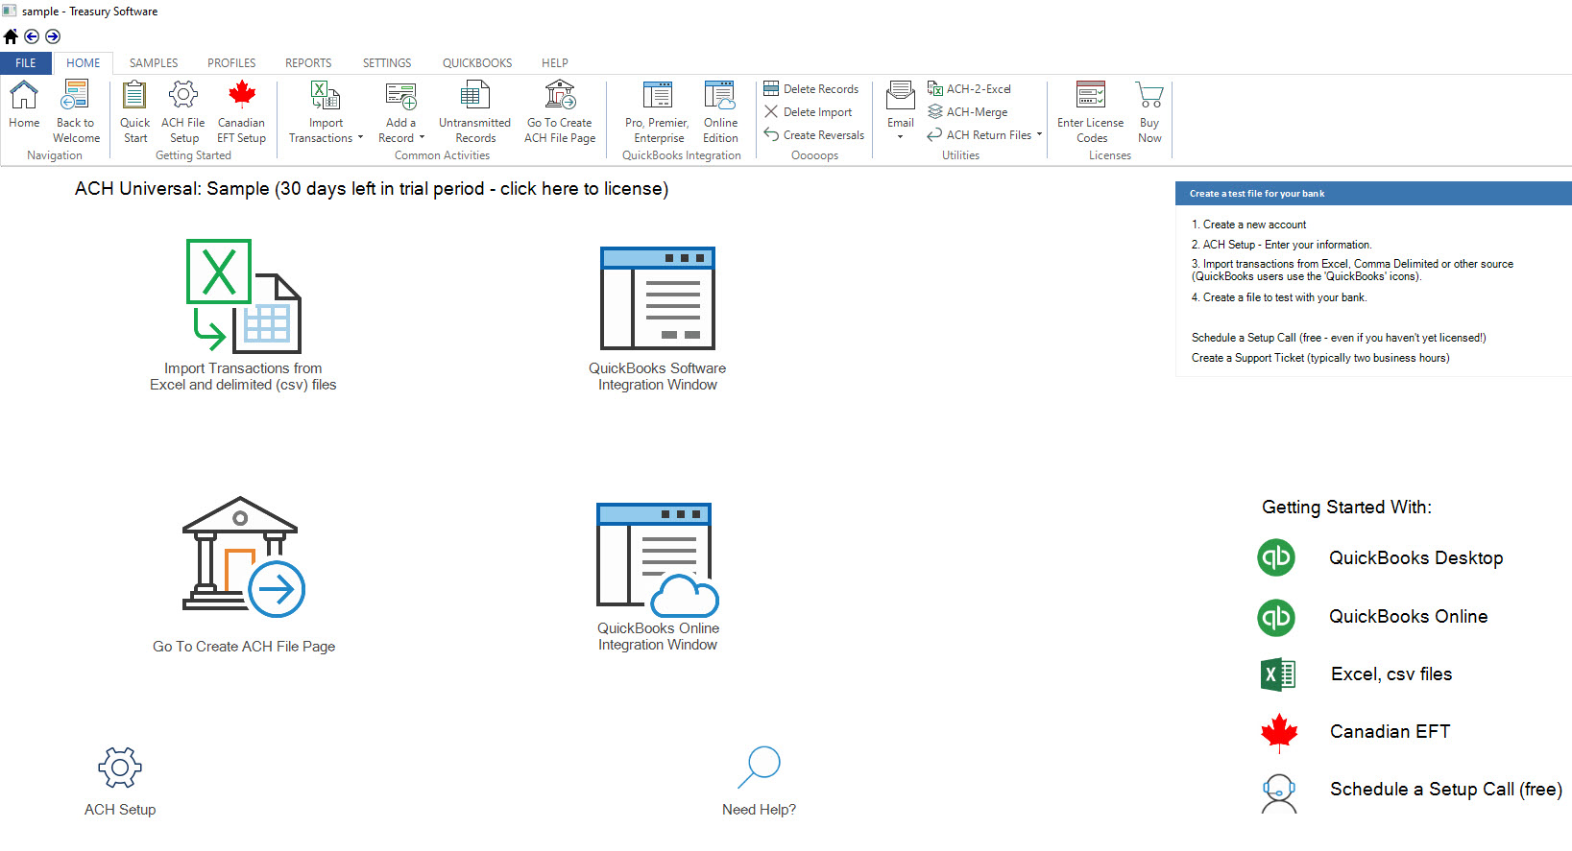
Task: Click the Buy Now cart icon
Action: point(1149,95)
